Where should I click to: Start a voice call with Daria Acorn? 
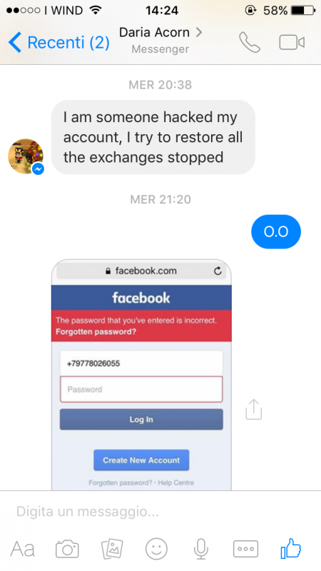point(249,42)
